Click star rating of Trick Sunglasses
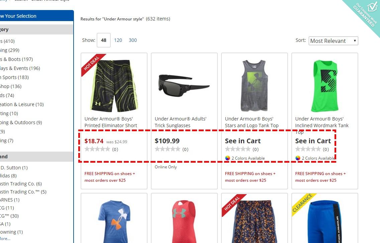The image size is (380, 243). 168,149
